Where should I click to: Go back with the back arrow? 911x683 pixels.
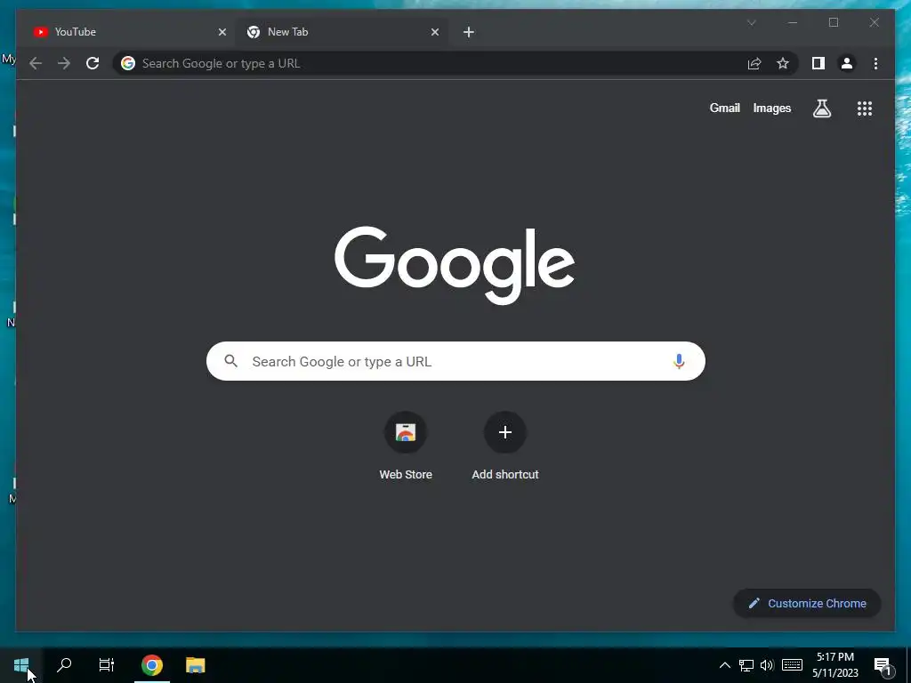click(36, 63)
